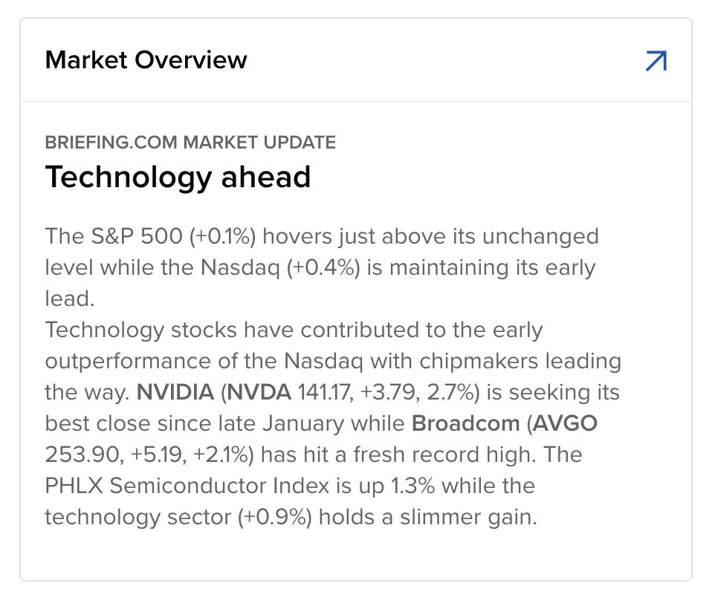Open the Technology ahead headline
The height and width of the screenshot is (603, 712).
[178, 177]
